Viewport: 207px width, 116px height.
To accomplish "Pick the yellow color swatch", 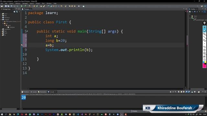I will (205, 62).
